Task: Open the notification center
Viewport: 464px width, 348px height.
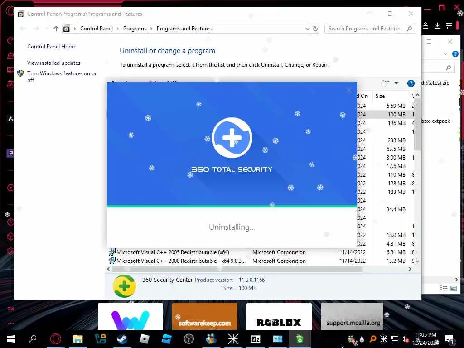Action: click(449, 339)
